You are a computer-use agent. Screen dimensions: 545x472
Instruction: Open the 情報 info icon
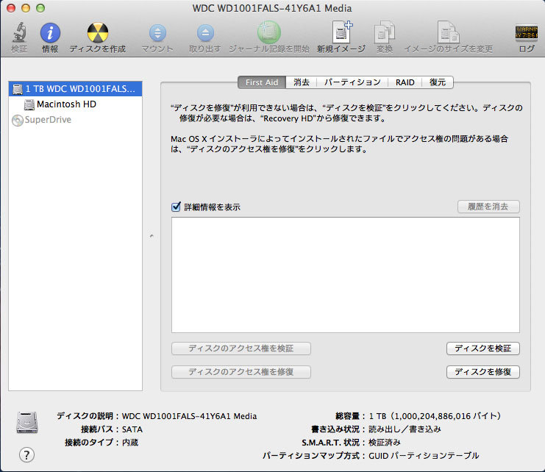click(x=50, y=34)
